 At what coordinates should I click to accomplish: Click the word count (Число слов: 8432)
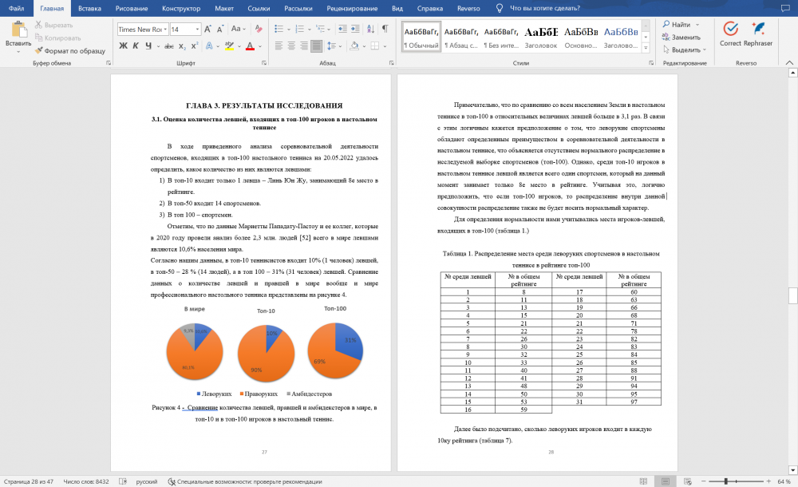pyautogui.click(x=86, y=481)
